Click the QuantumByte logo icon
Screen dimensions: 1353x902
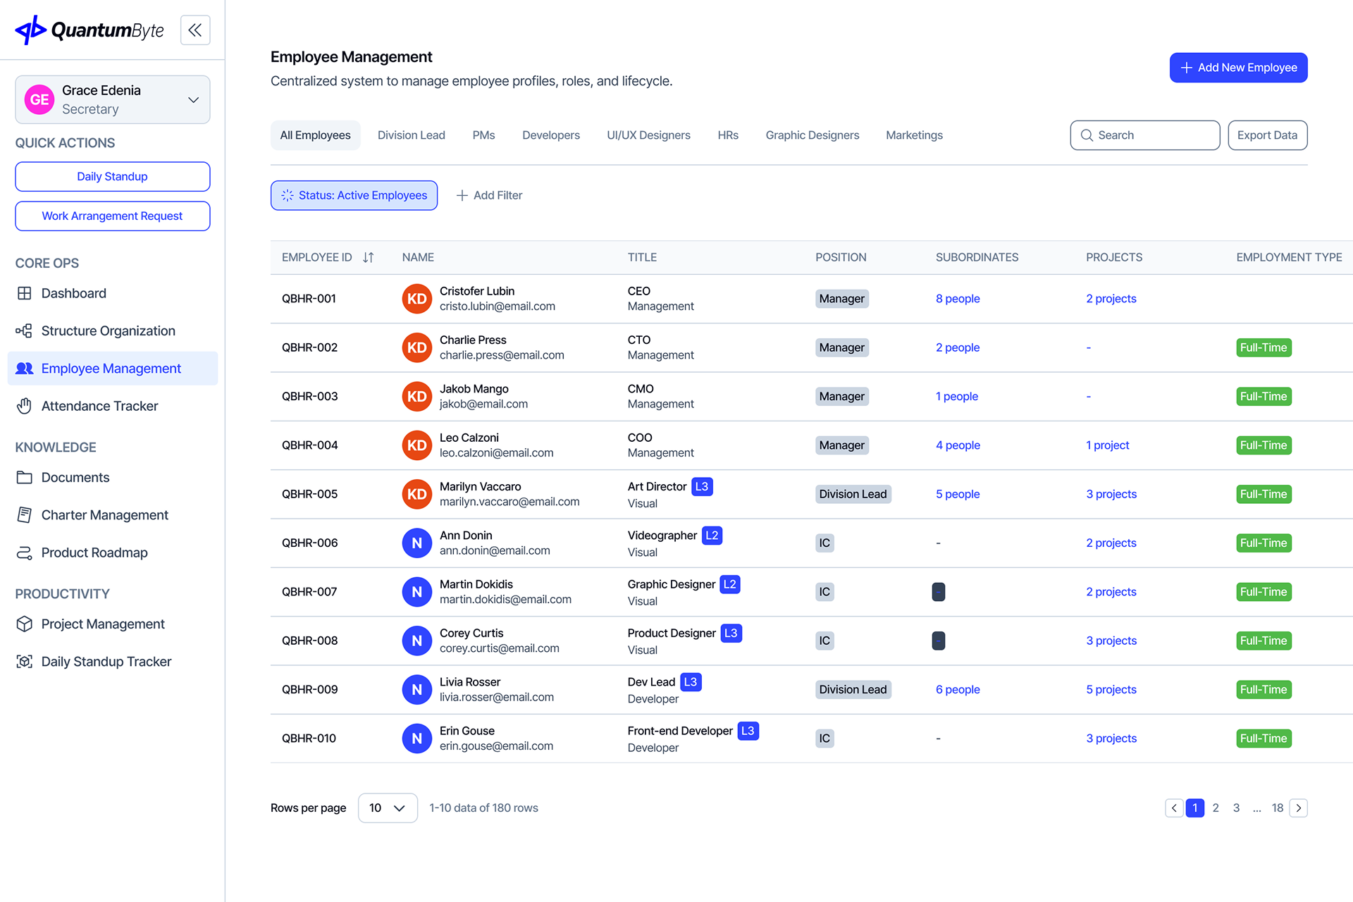[x=31, y=30]
